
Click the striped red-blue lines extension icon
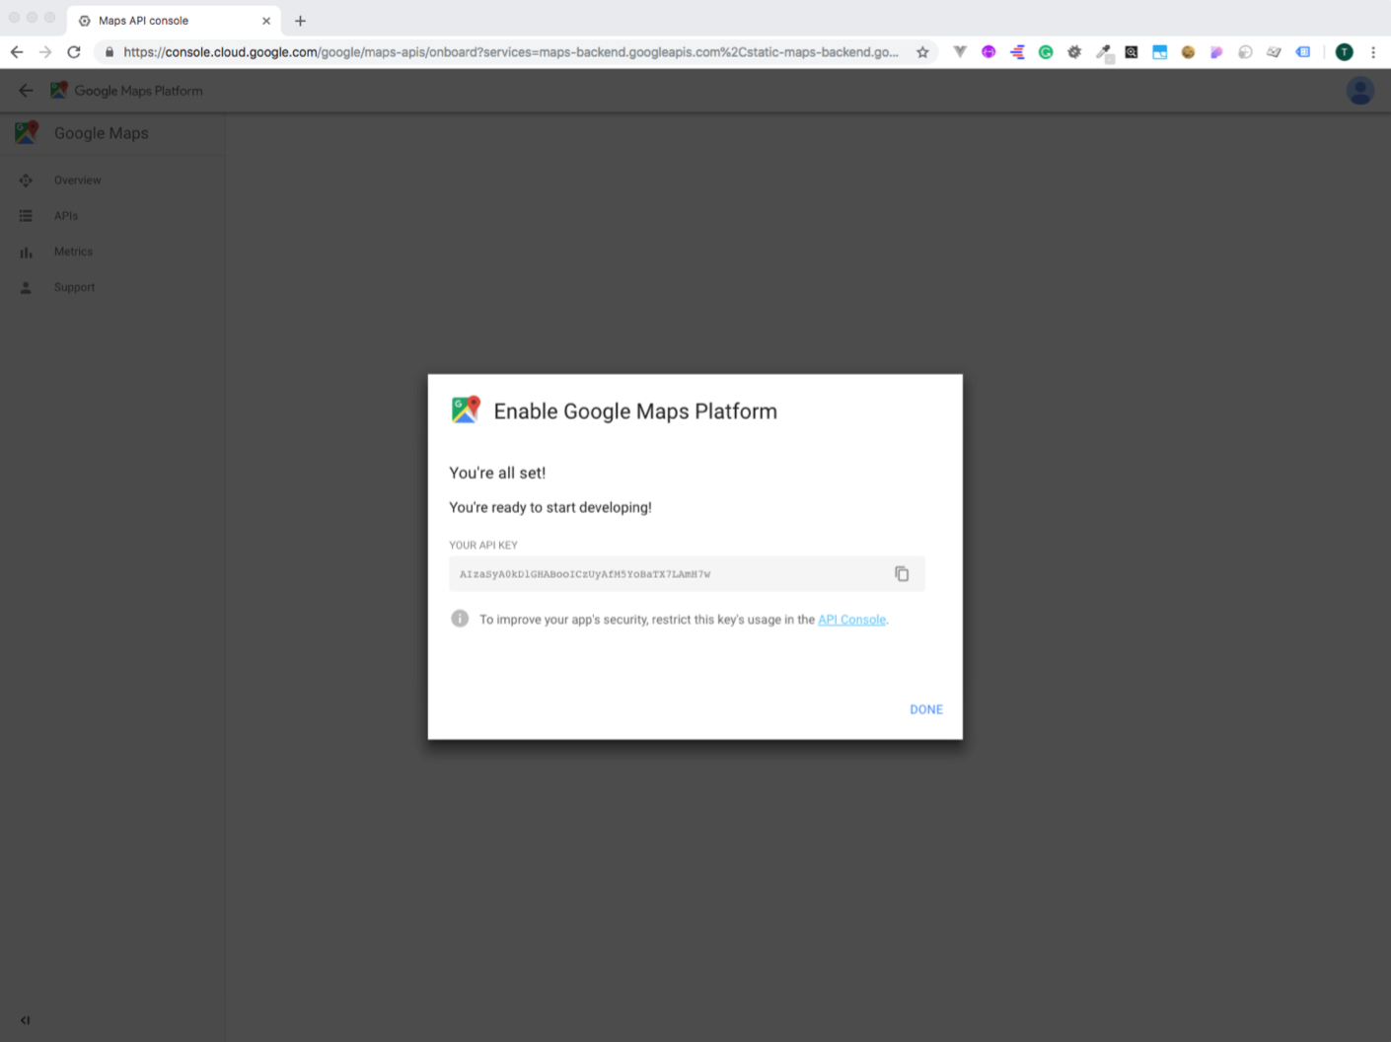(1017, 52)
